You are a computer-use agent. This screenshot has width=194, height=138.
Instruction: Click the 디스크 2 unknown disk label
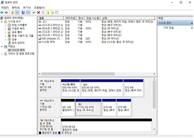pos(49,125)
